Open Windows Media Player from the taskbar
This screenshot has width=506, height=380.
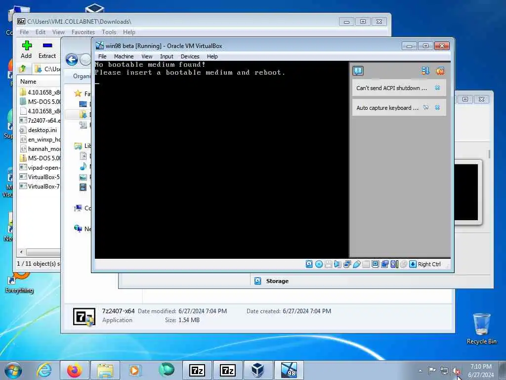point(135,370)
